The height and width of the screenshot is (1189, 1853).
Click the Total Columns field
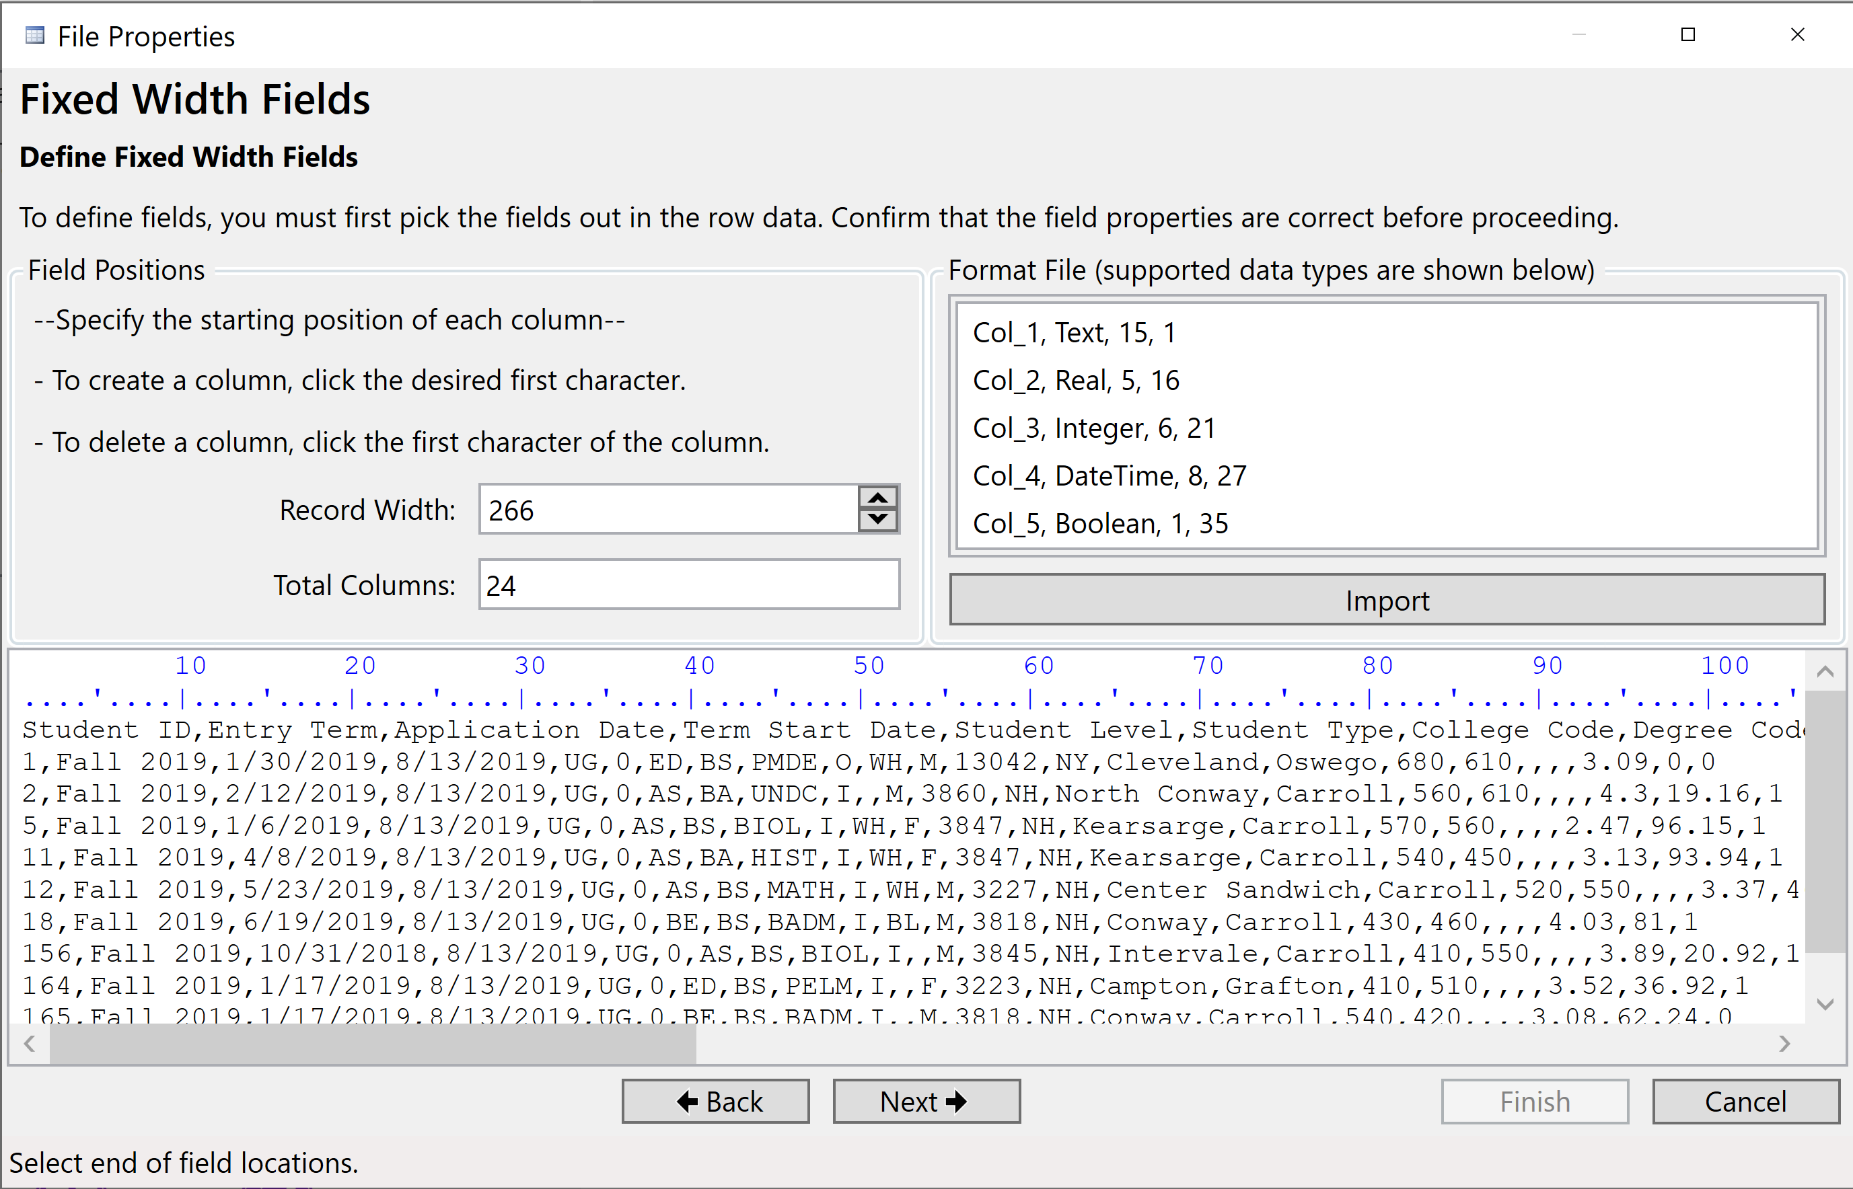tap(689, 584)
